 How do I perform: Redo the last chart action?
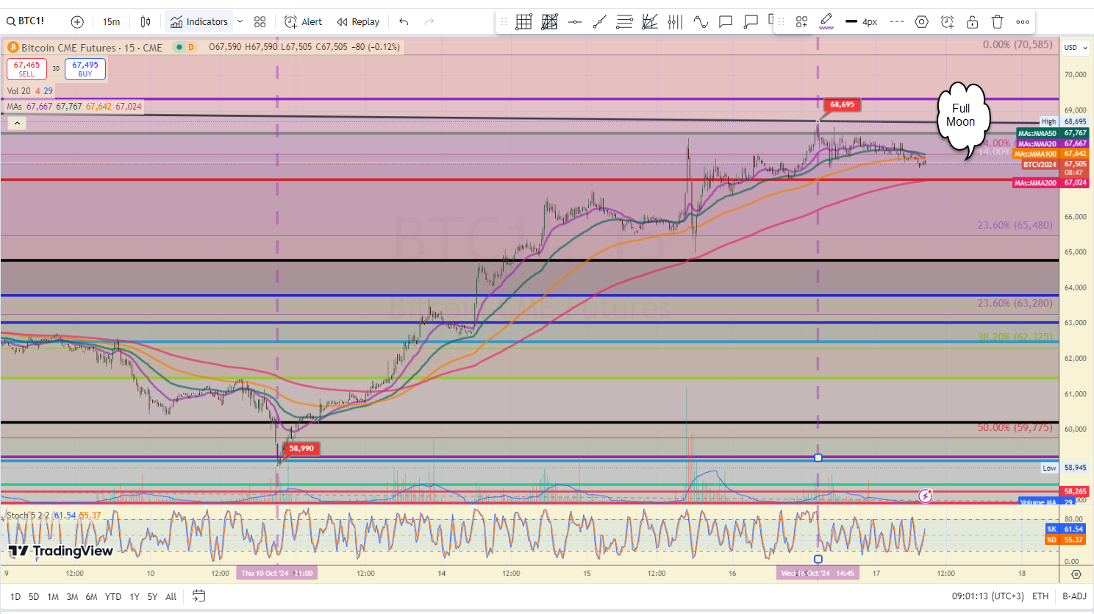click(429, 22)
